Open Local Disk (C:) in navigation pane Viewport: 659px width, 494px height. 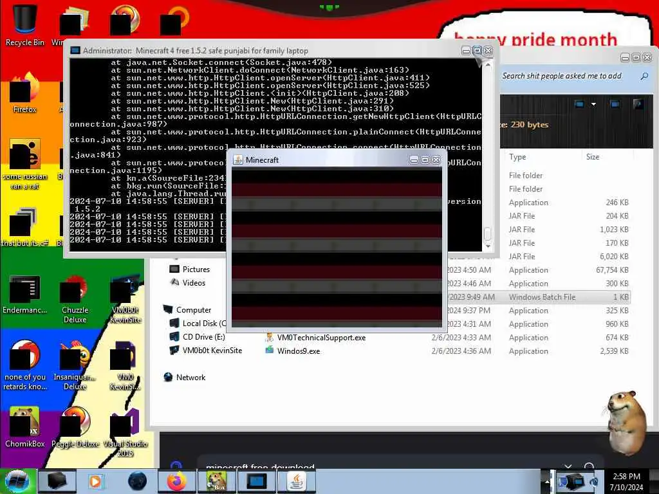pyautogui.click(x=198, y=323)
